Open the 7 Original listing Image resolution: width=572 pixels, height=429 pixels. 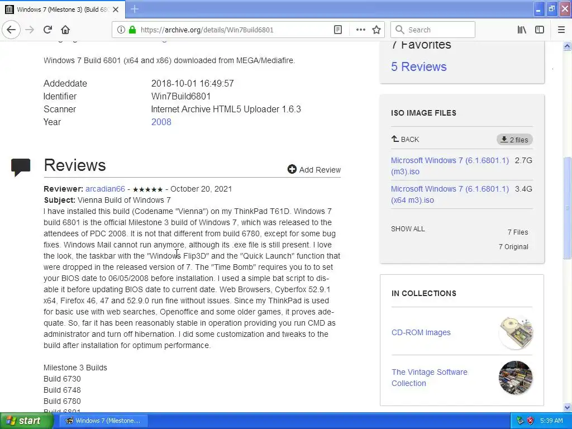pyautogui.click(x=513, y=246)
